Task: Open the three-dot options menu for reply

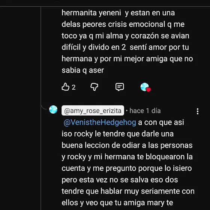Action: tap(198, 111)
